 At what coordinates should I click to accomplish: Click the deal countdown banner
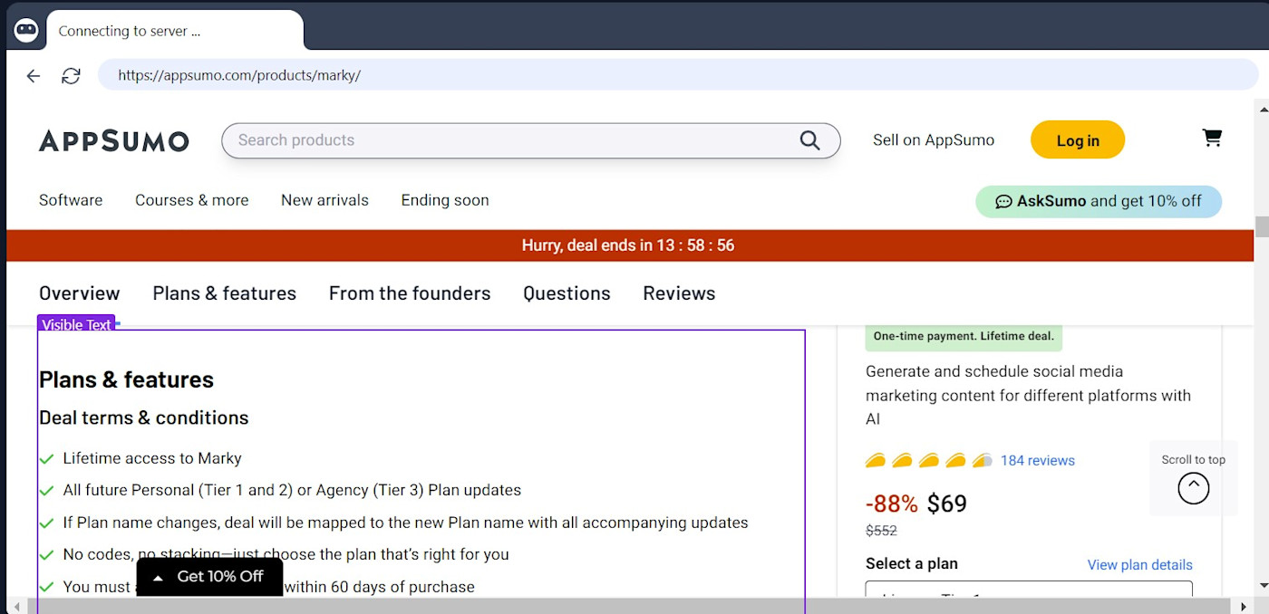[629, 245]
